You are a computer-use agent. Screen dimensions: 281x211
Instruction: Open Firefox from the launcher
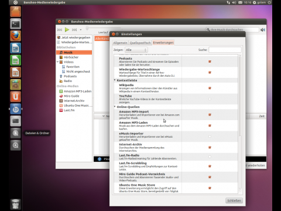tap(16, 36)
